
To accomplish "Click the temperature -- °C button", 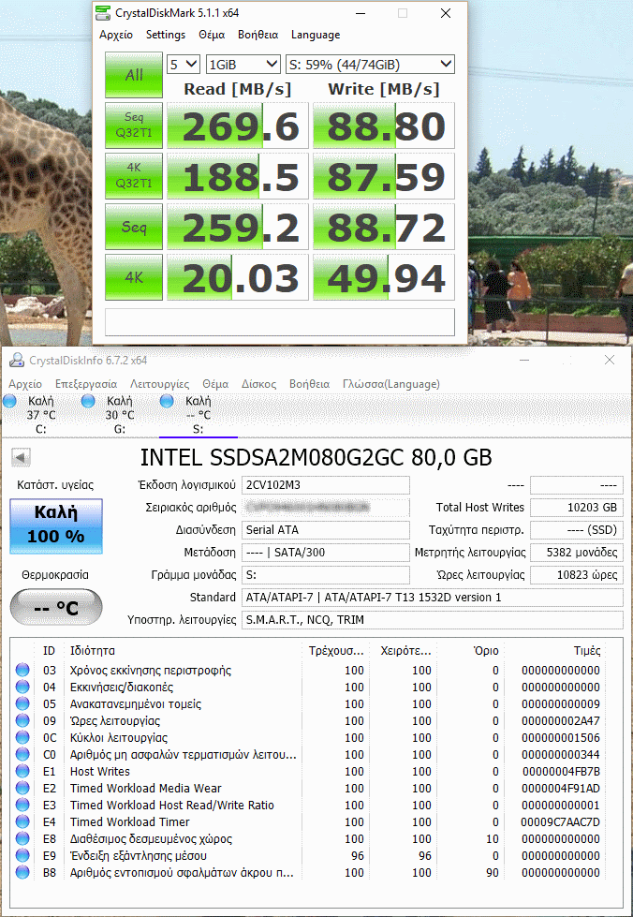I will coord(56,607).
